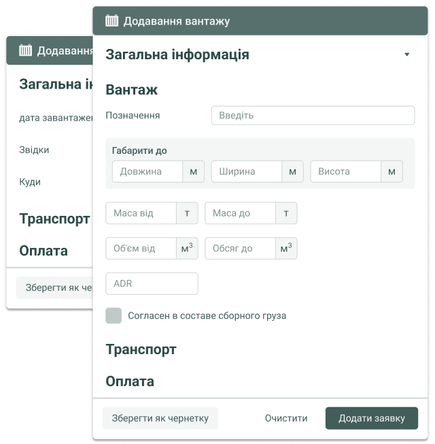Viewport: 435px width, 444px height.
Task: Click the Обсяг до field
Action: [240, 249]
